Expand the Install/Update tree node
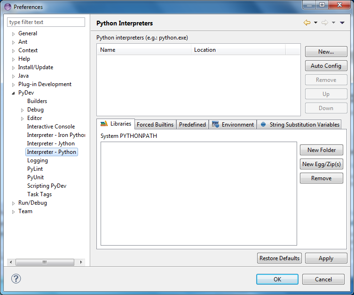Viewport: 354px width, 295px height. (x=13, y=68)
